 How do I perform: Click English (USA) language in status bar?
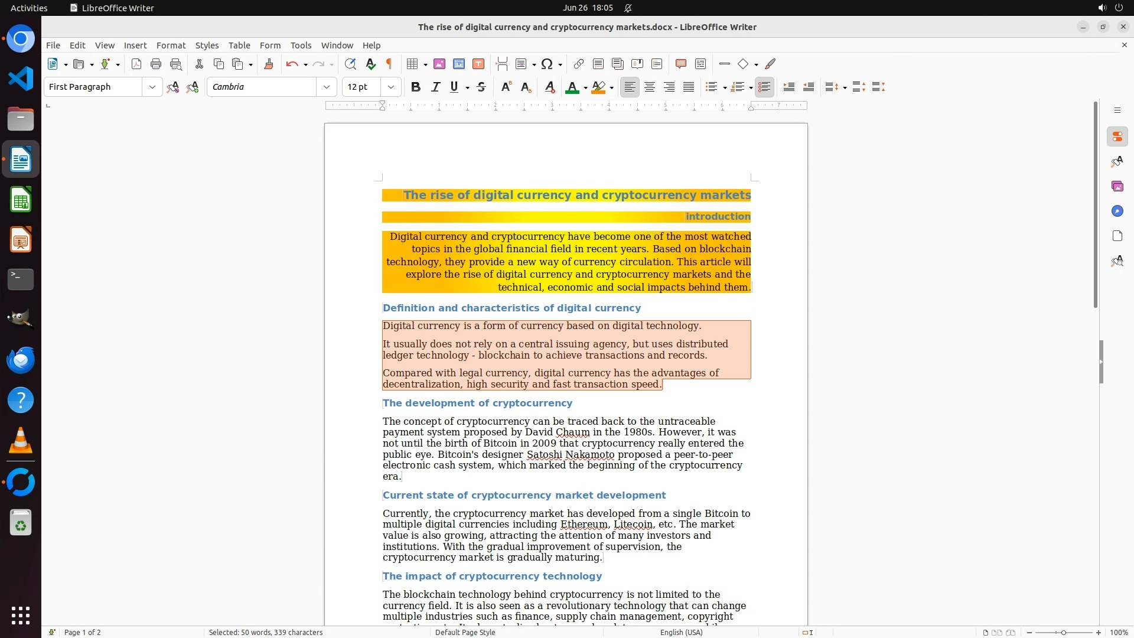coord(681,632)
